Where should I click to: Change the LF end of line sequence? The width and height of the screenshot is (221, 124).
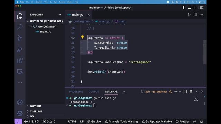[x=82, y=122]
